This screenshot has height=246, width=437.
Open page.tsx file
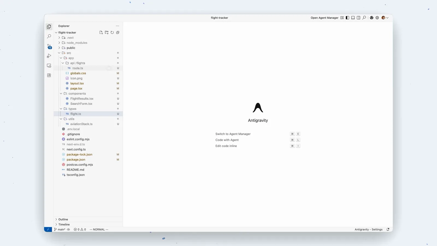88,89
